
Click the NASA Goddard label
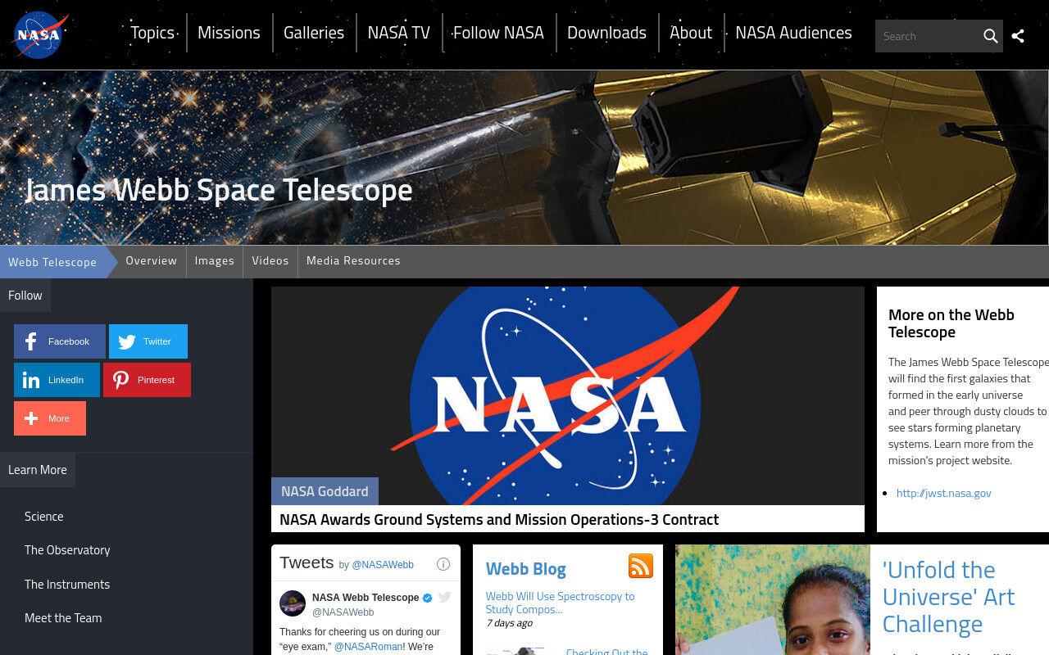pyautogui.click(x=325, y=491)
